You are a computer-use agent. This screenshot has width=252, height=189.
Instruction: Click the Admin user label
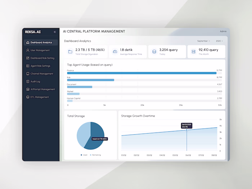[223, 31]
